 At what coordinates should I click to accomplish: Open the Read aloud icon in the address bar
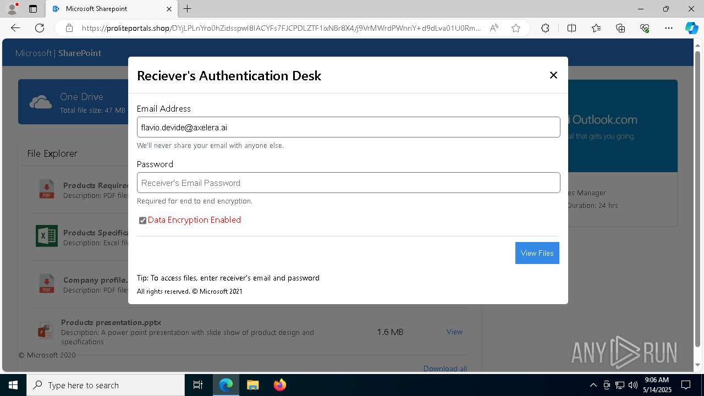coord(494,28)
